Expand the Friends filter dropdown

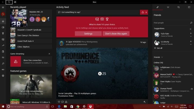(x=158, y=57)
